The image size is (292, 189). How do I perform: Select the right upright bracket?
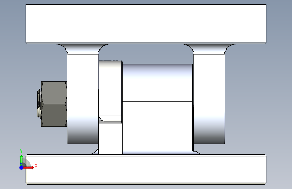coord(209,94)
